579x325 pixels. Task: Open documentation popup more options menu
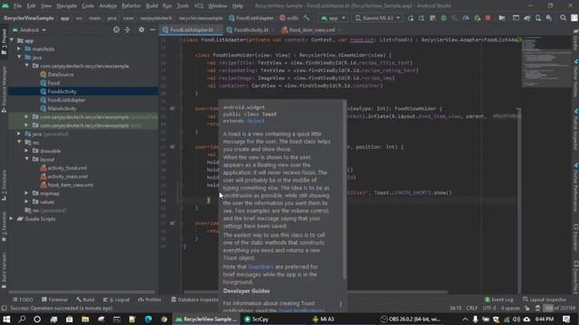(x=340, y=304)
